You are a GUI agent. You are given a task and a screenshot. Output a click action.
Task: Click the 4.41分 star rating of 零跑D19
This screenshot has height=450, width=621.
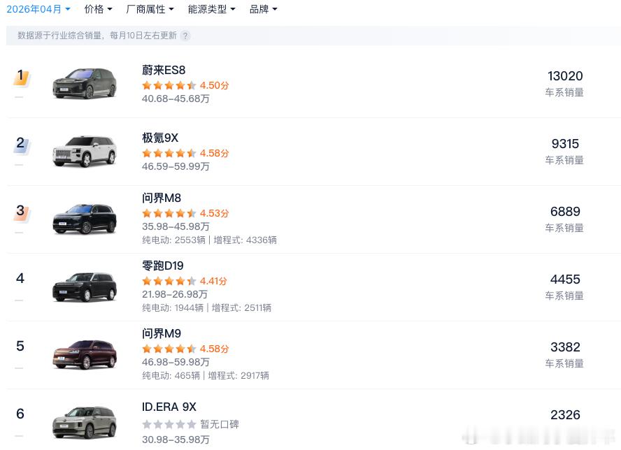click(185, 281)
